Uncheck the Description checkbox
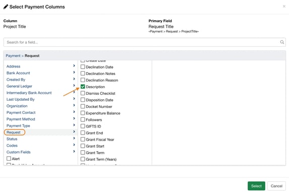This screenshot has width=289, height=192. tap(83, 87)
